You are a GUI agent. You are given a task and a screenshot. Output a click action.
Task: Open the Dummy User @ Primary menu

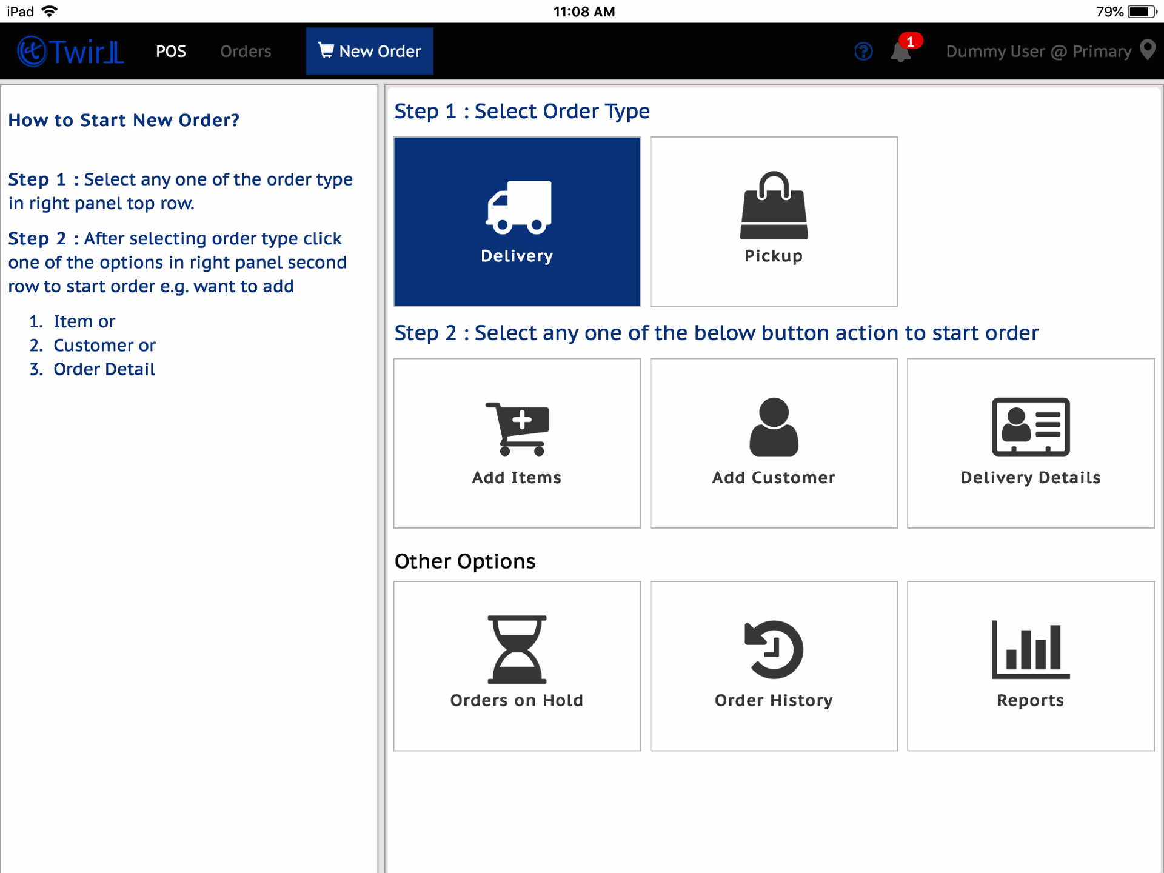pyautogui.click(x=1038, y=52)
